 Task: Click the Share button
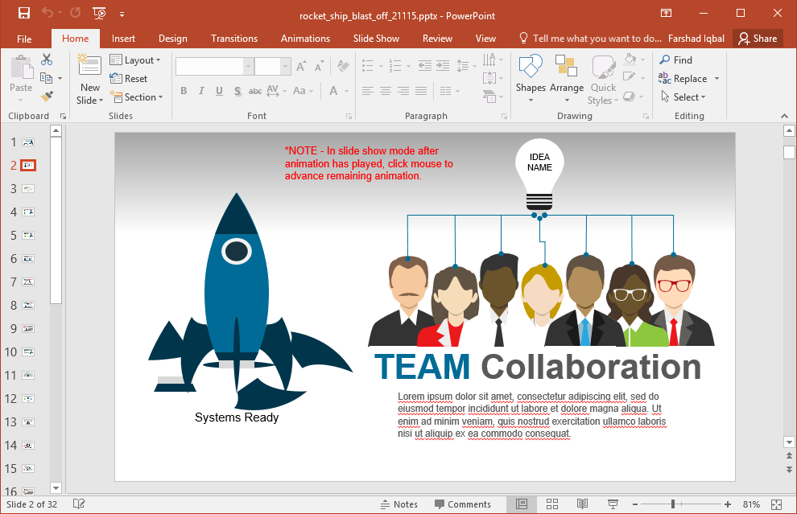coord(758,39)
